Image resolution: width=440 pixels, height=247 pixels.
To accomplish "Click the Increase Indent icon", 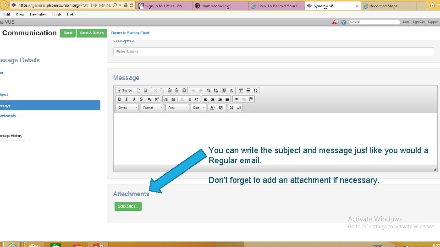I will point(189,99).
